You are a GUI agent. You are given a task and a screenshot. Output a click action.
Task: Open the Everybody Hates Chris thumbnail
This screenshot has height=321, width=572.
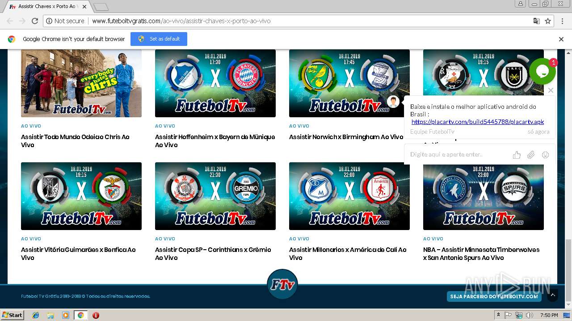[x=81, y=83]
